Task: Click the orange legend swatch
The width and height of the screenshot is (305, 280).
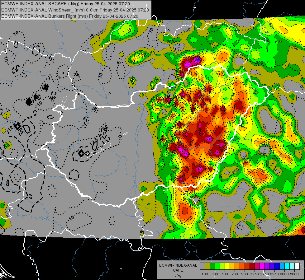Action: (237, 266)
